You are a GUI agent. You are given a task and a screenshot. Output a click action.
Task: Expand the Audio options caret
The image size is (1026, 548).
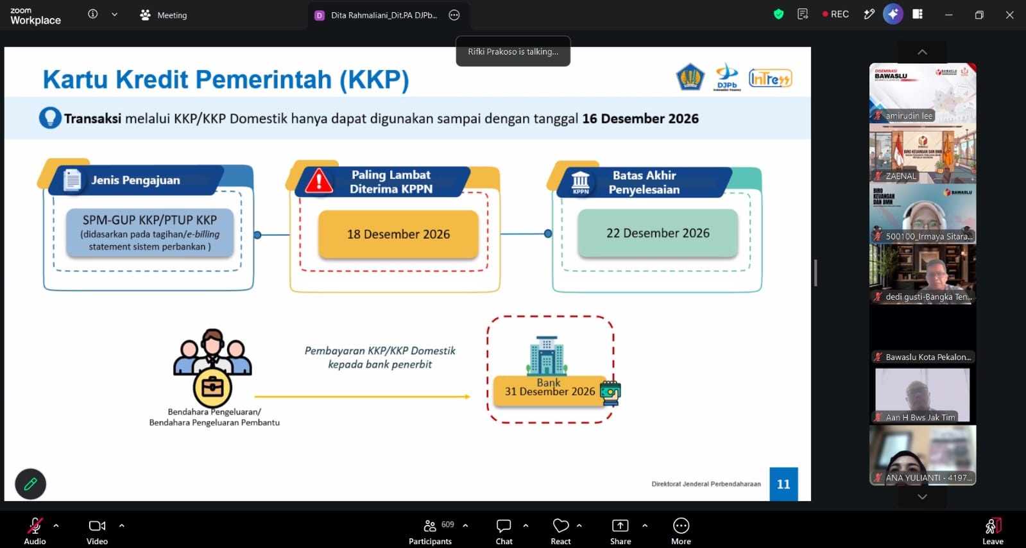coord(56,526)
